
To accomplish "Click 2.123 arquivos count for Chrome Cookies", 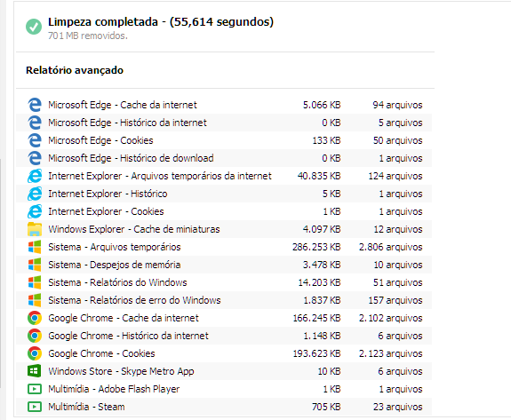I will pos(391,353).
